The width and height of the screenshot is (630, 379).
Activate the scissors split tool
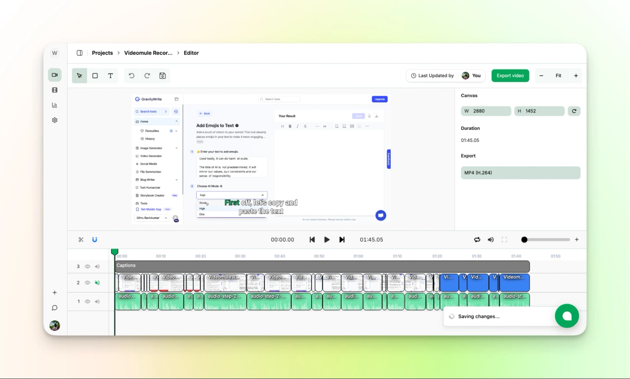81,239
